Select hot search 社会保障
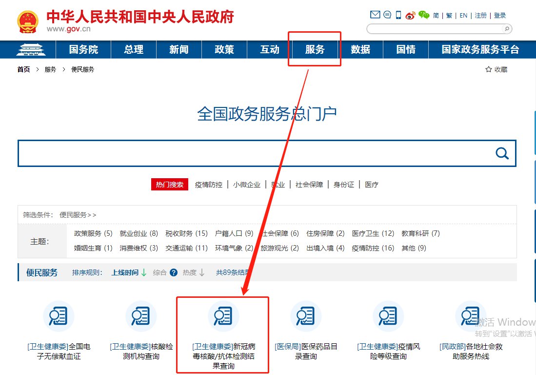Image resolution: width=536 pixels, height=375 pixels. coord(309,185)
